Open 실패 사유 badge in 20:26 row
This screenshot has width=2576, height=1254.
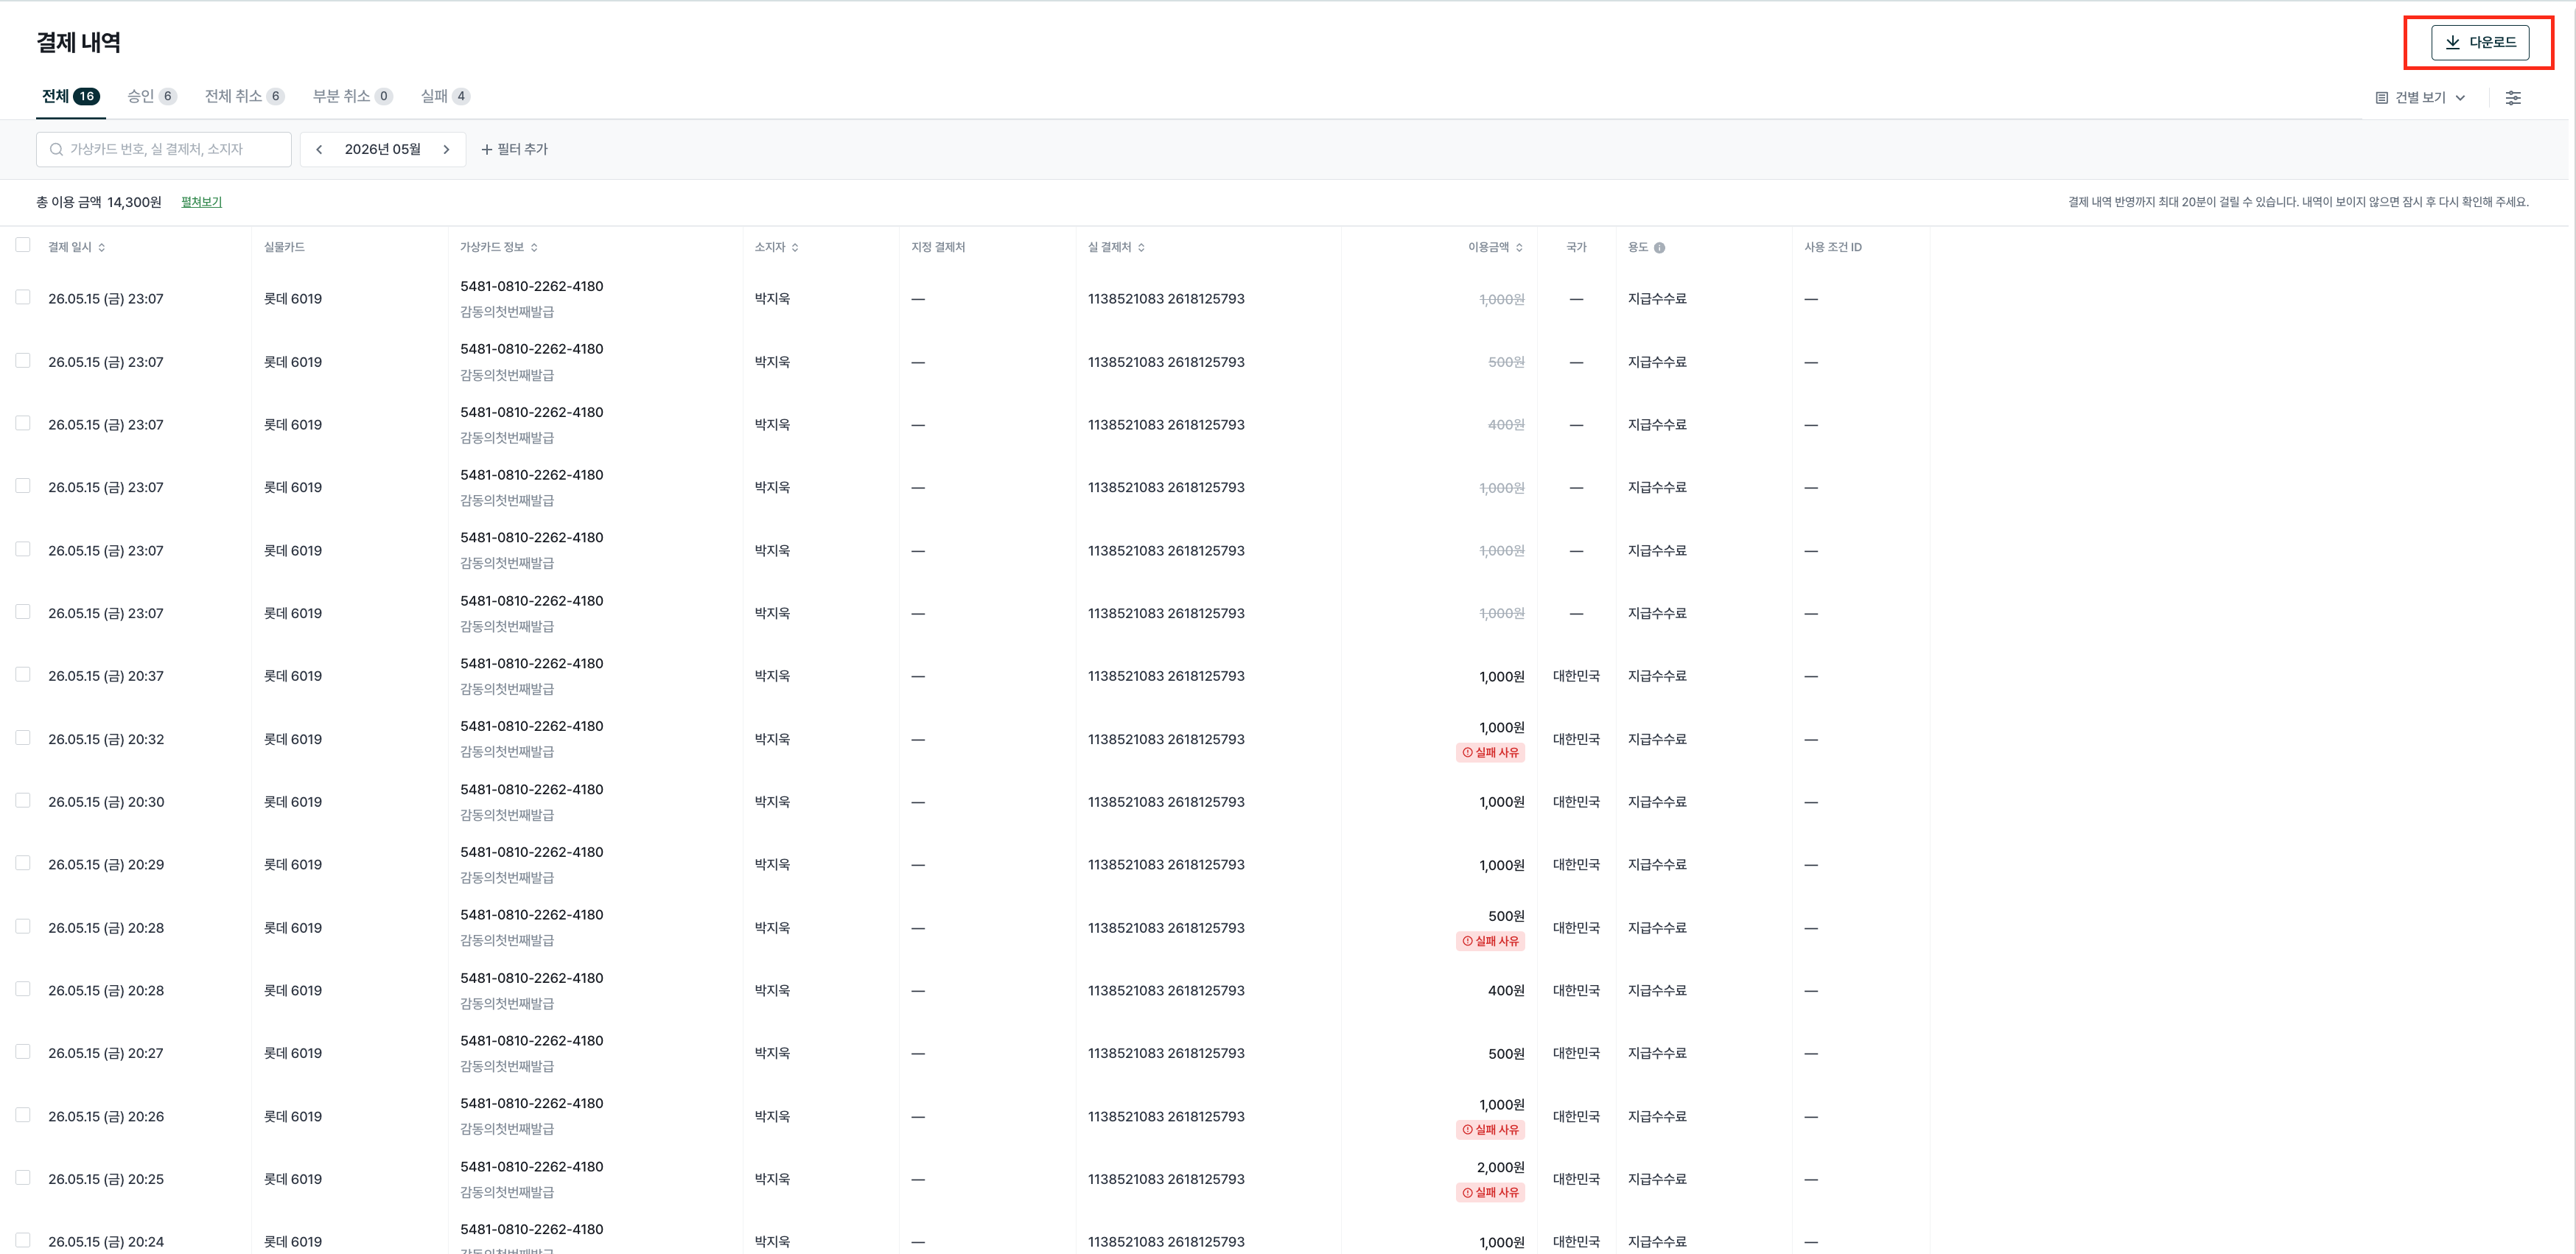pos(1491,1130)
